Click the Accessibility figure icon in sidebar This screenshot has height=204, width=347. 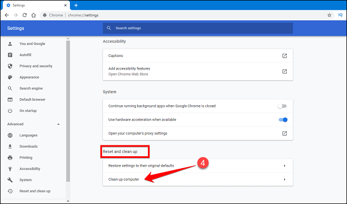[10, 169]
